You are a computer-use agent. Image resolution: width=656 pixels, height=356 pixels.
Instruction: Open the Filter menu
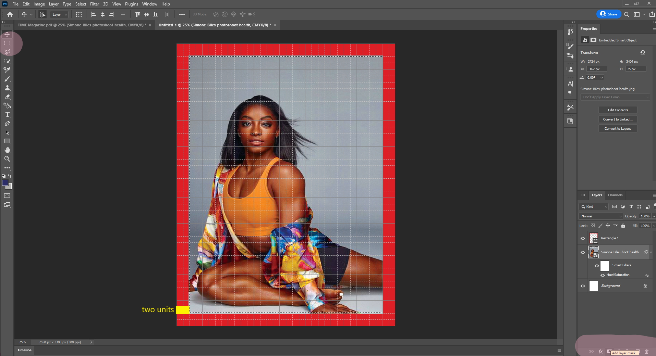coord(95,4)
